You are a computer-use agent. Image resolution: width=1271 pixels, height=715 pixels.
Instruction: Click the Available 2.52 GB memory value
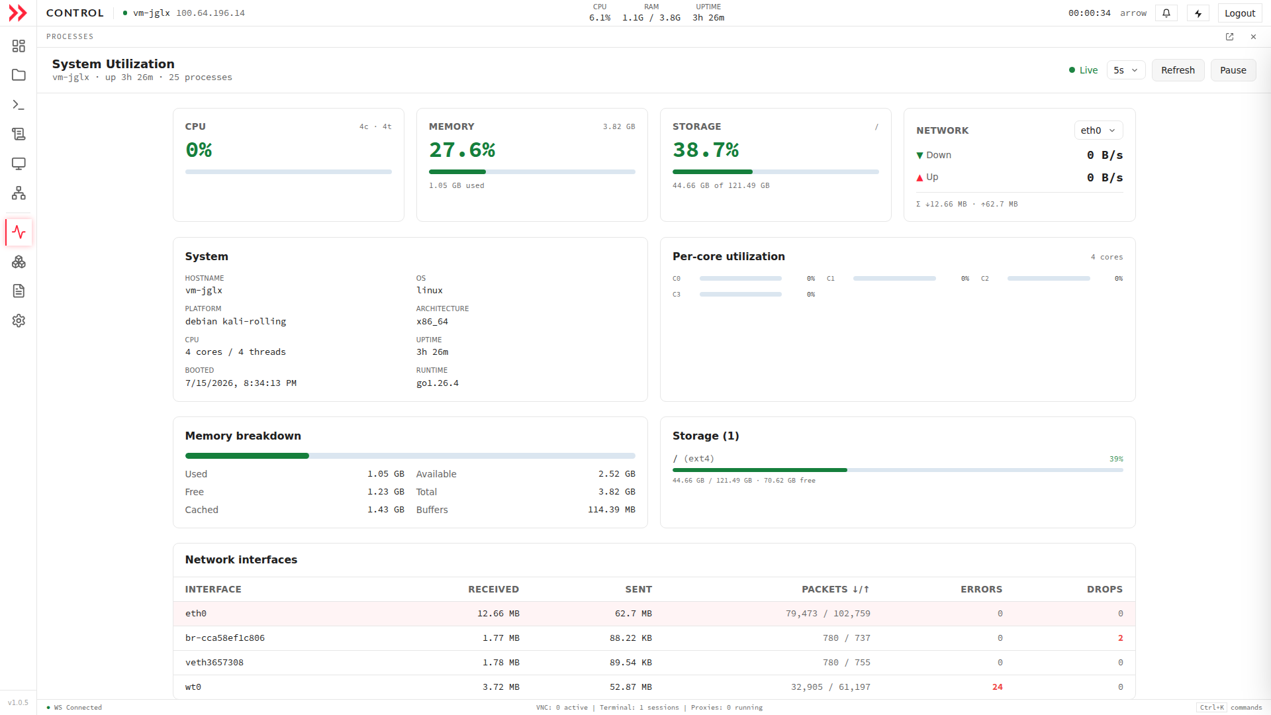[616, 474]
